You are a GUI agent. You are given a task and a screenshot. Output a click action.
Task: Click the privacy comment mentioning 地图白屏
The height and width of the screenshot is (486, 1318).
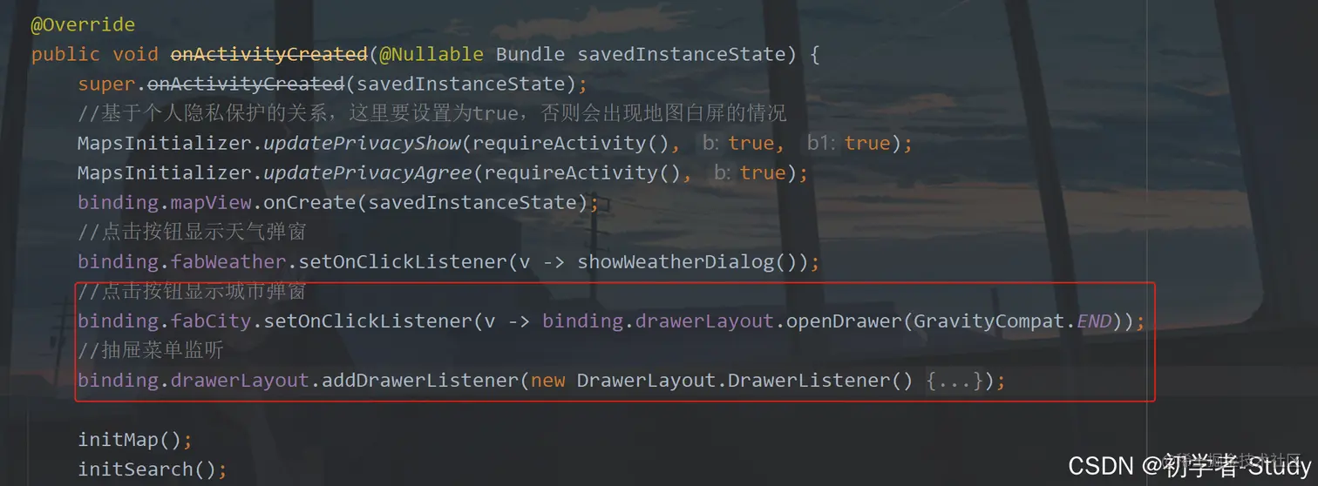431,113
